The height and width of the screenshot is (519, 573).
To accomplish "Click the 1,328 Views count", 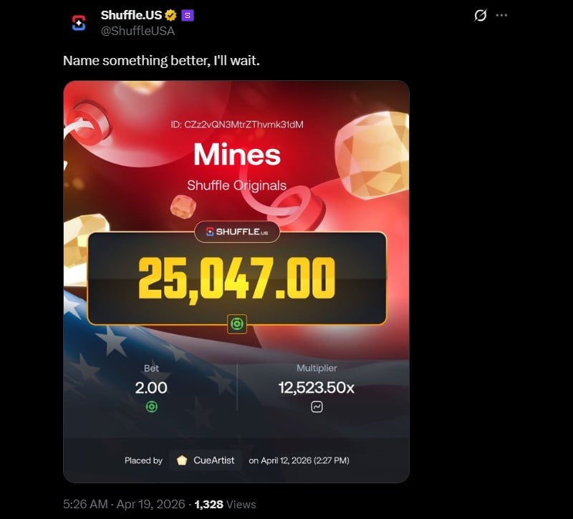I will pos(225,505).
